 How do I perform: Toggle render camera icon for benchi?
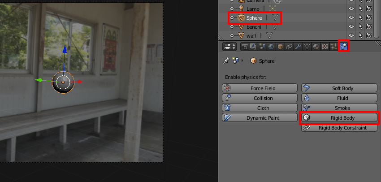pos(369,26)
